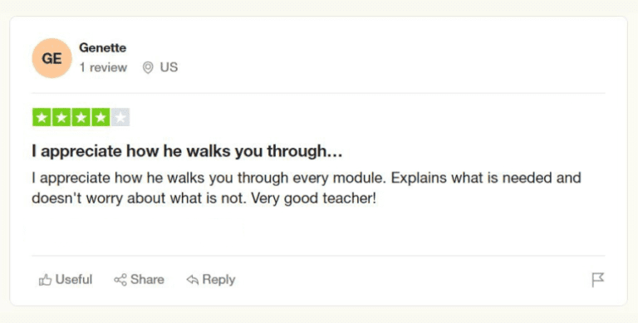Select the third green star
This screenshot has height=323, width=638.
[x=81, y=117]
